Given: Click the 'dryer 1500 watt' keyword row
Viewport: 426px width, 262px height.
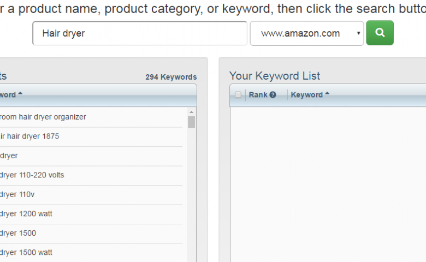Looking at the screenshot, I should pyautogui.click(x=26, y=253).
